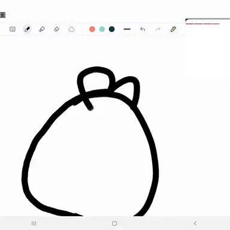The image size is (230, 230).
Task: Select the eraser tool
Action: 57,29
